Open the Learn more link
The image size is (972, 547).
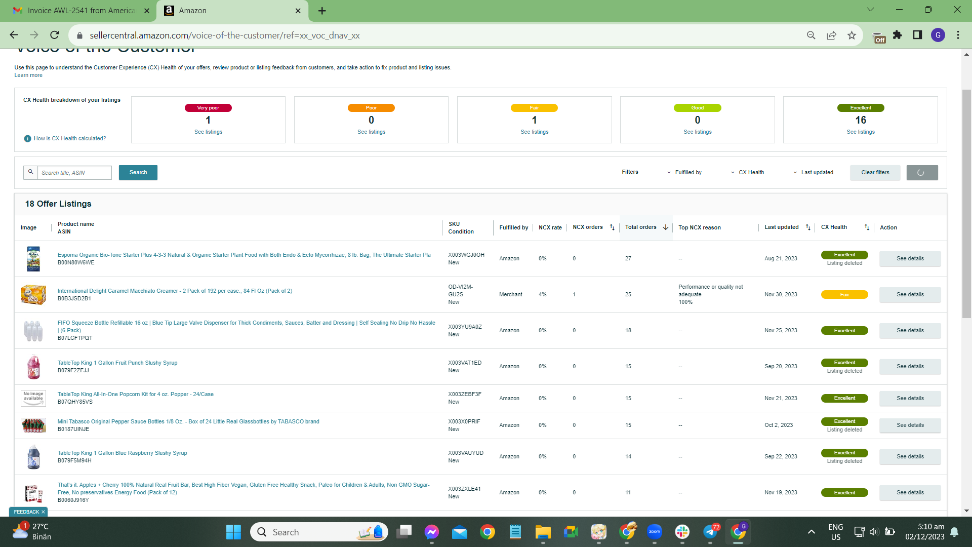pyautogui.click(x=28, y=75)
